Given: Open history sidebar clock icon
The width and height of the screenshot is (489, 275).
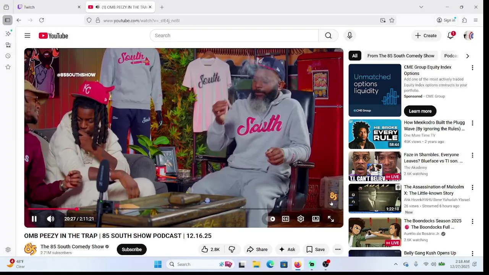Looking at the screenshot, I should coord(8,56).
